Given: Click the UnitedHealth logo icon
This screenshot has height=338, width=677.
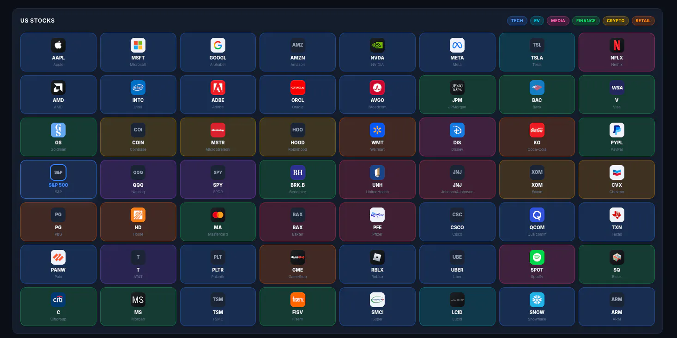Looking at the screenshot, I should click(x=377, y=172).
